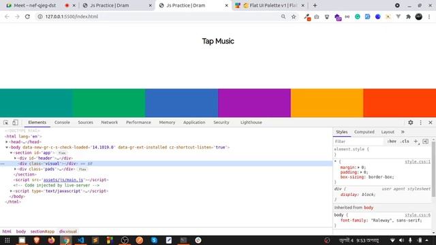
Task: Click the flex badge beside section#app
Action: click(62, 152)
